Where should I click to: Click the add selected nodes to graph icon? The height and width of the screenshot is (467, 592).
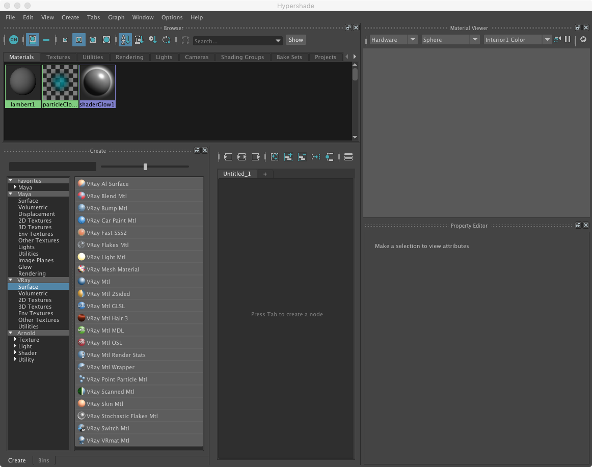[x=288, y=157]
